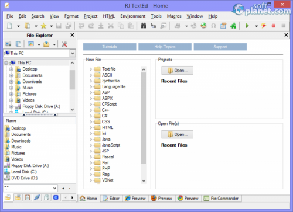The width and height of the screenshot is (293, 212).
Task: Open the Search menu
Action: pos(38,16)
